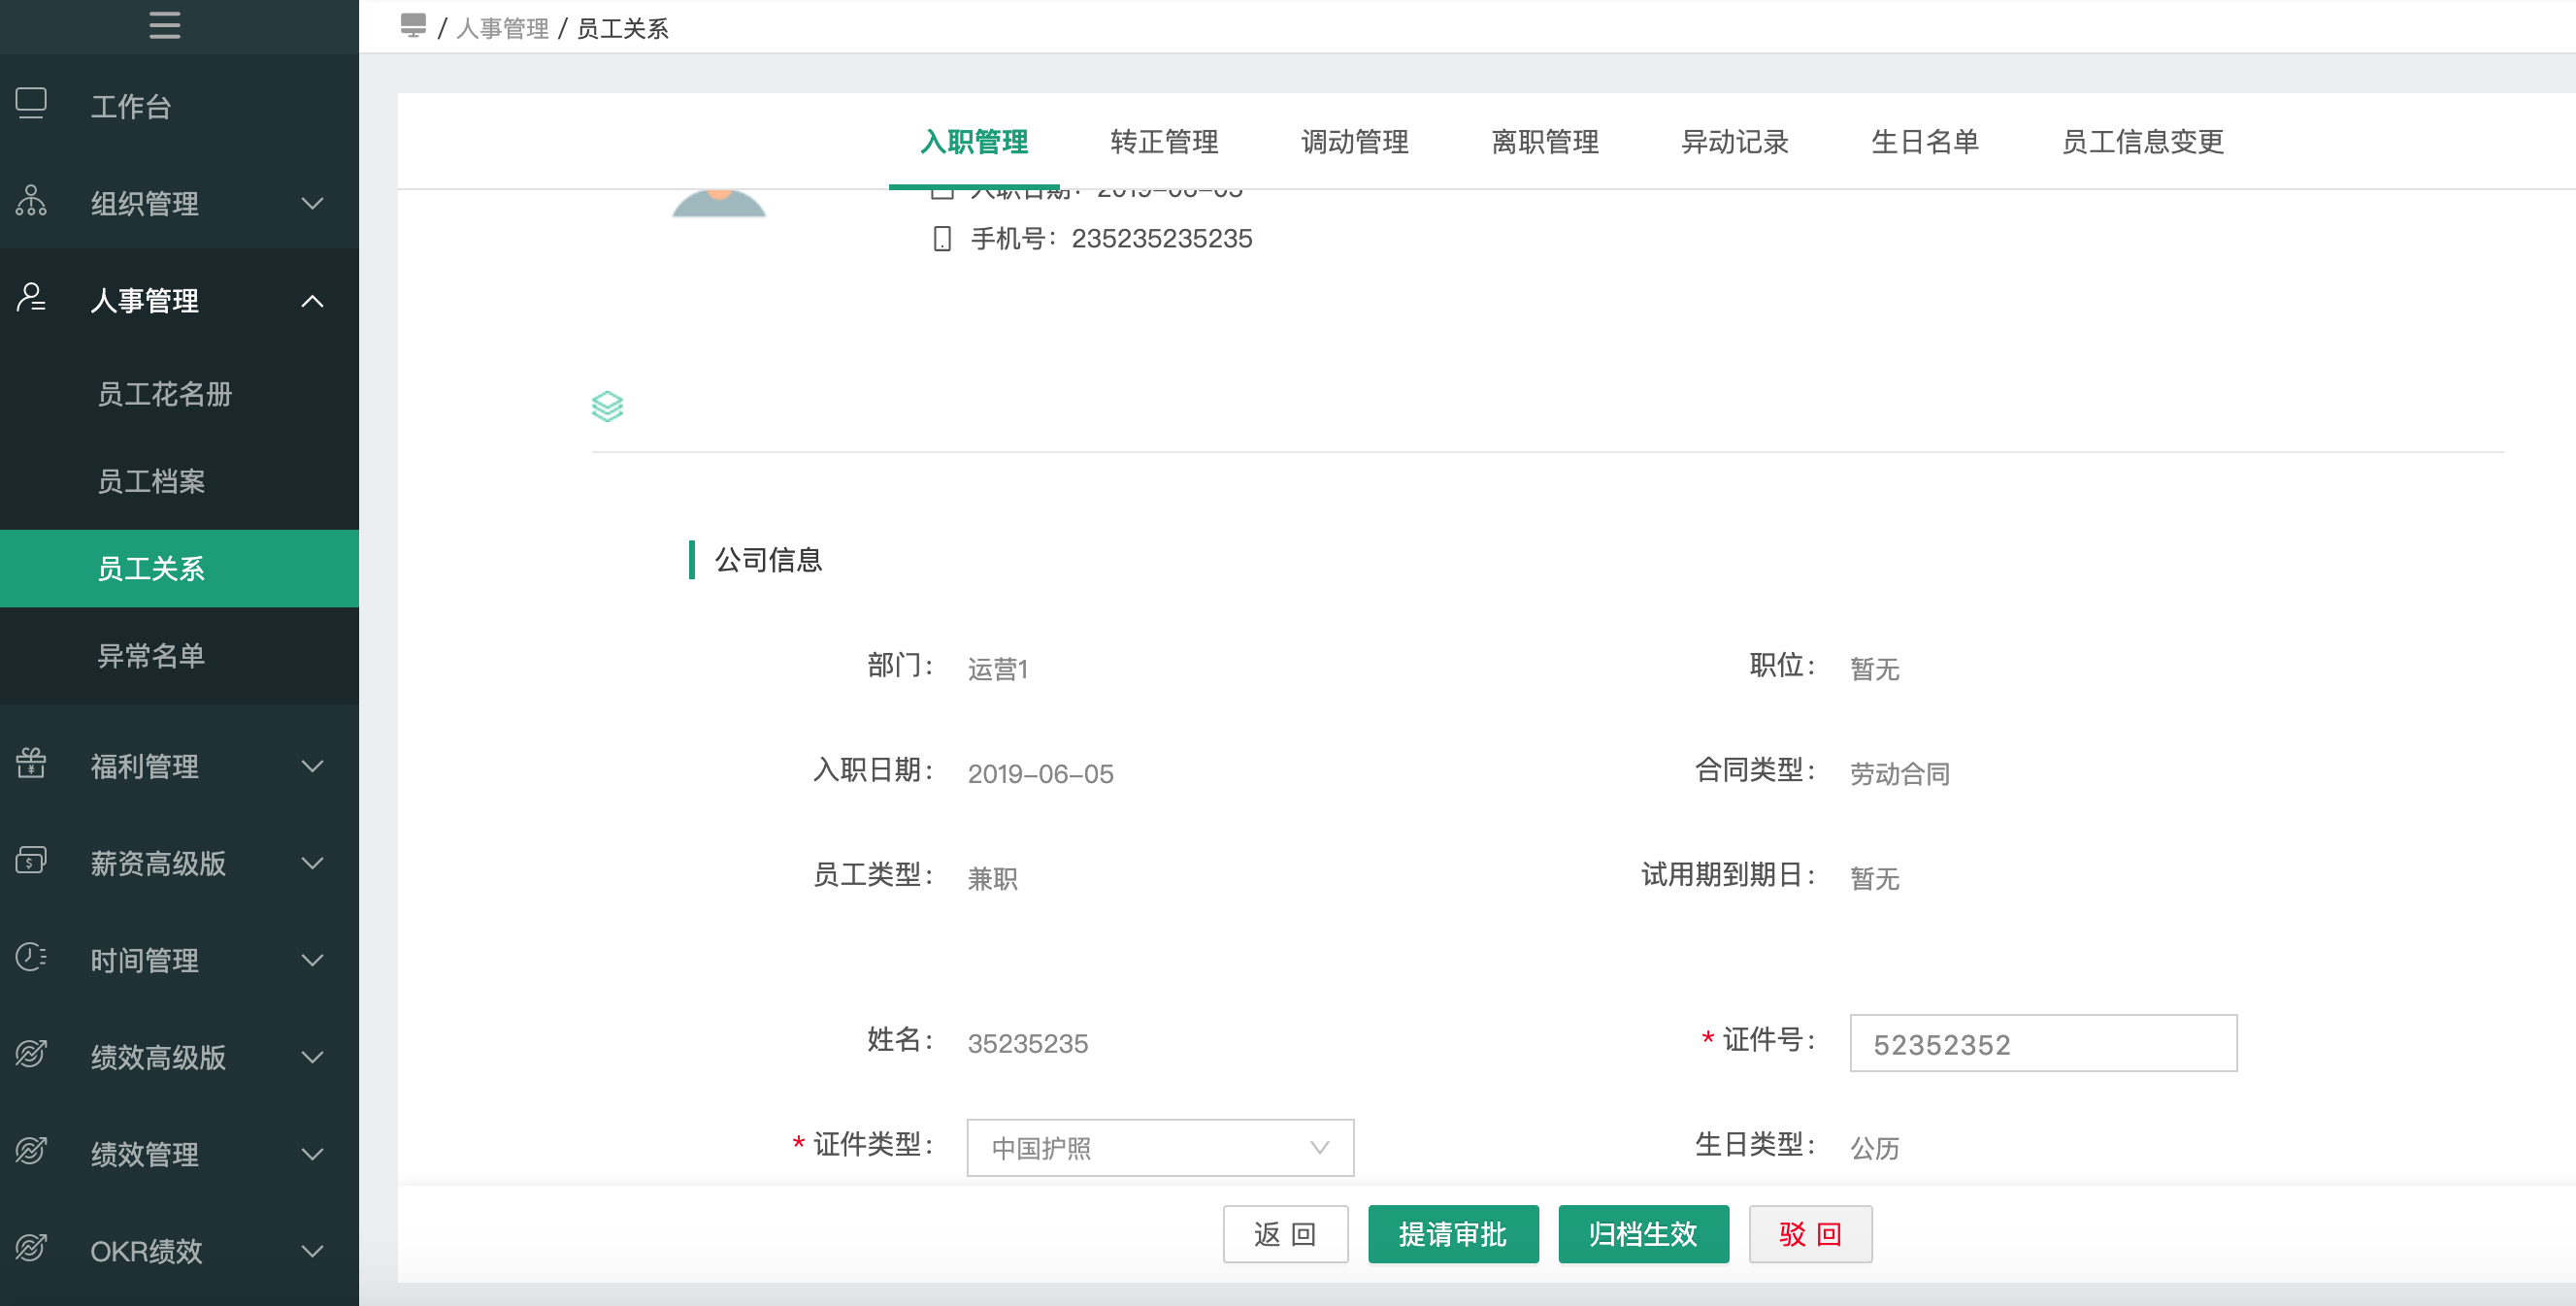2576x1306 pixels.
Task: Click the phone number 235235235235
Action: coord(1161,239)
